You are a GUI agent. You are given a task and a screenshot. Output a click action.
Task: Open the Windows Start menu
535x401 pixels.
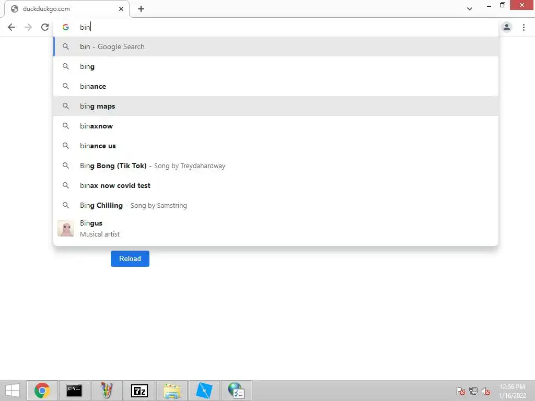click(x=13, y=391)
